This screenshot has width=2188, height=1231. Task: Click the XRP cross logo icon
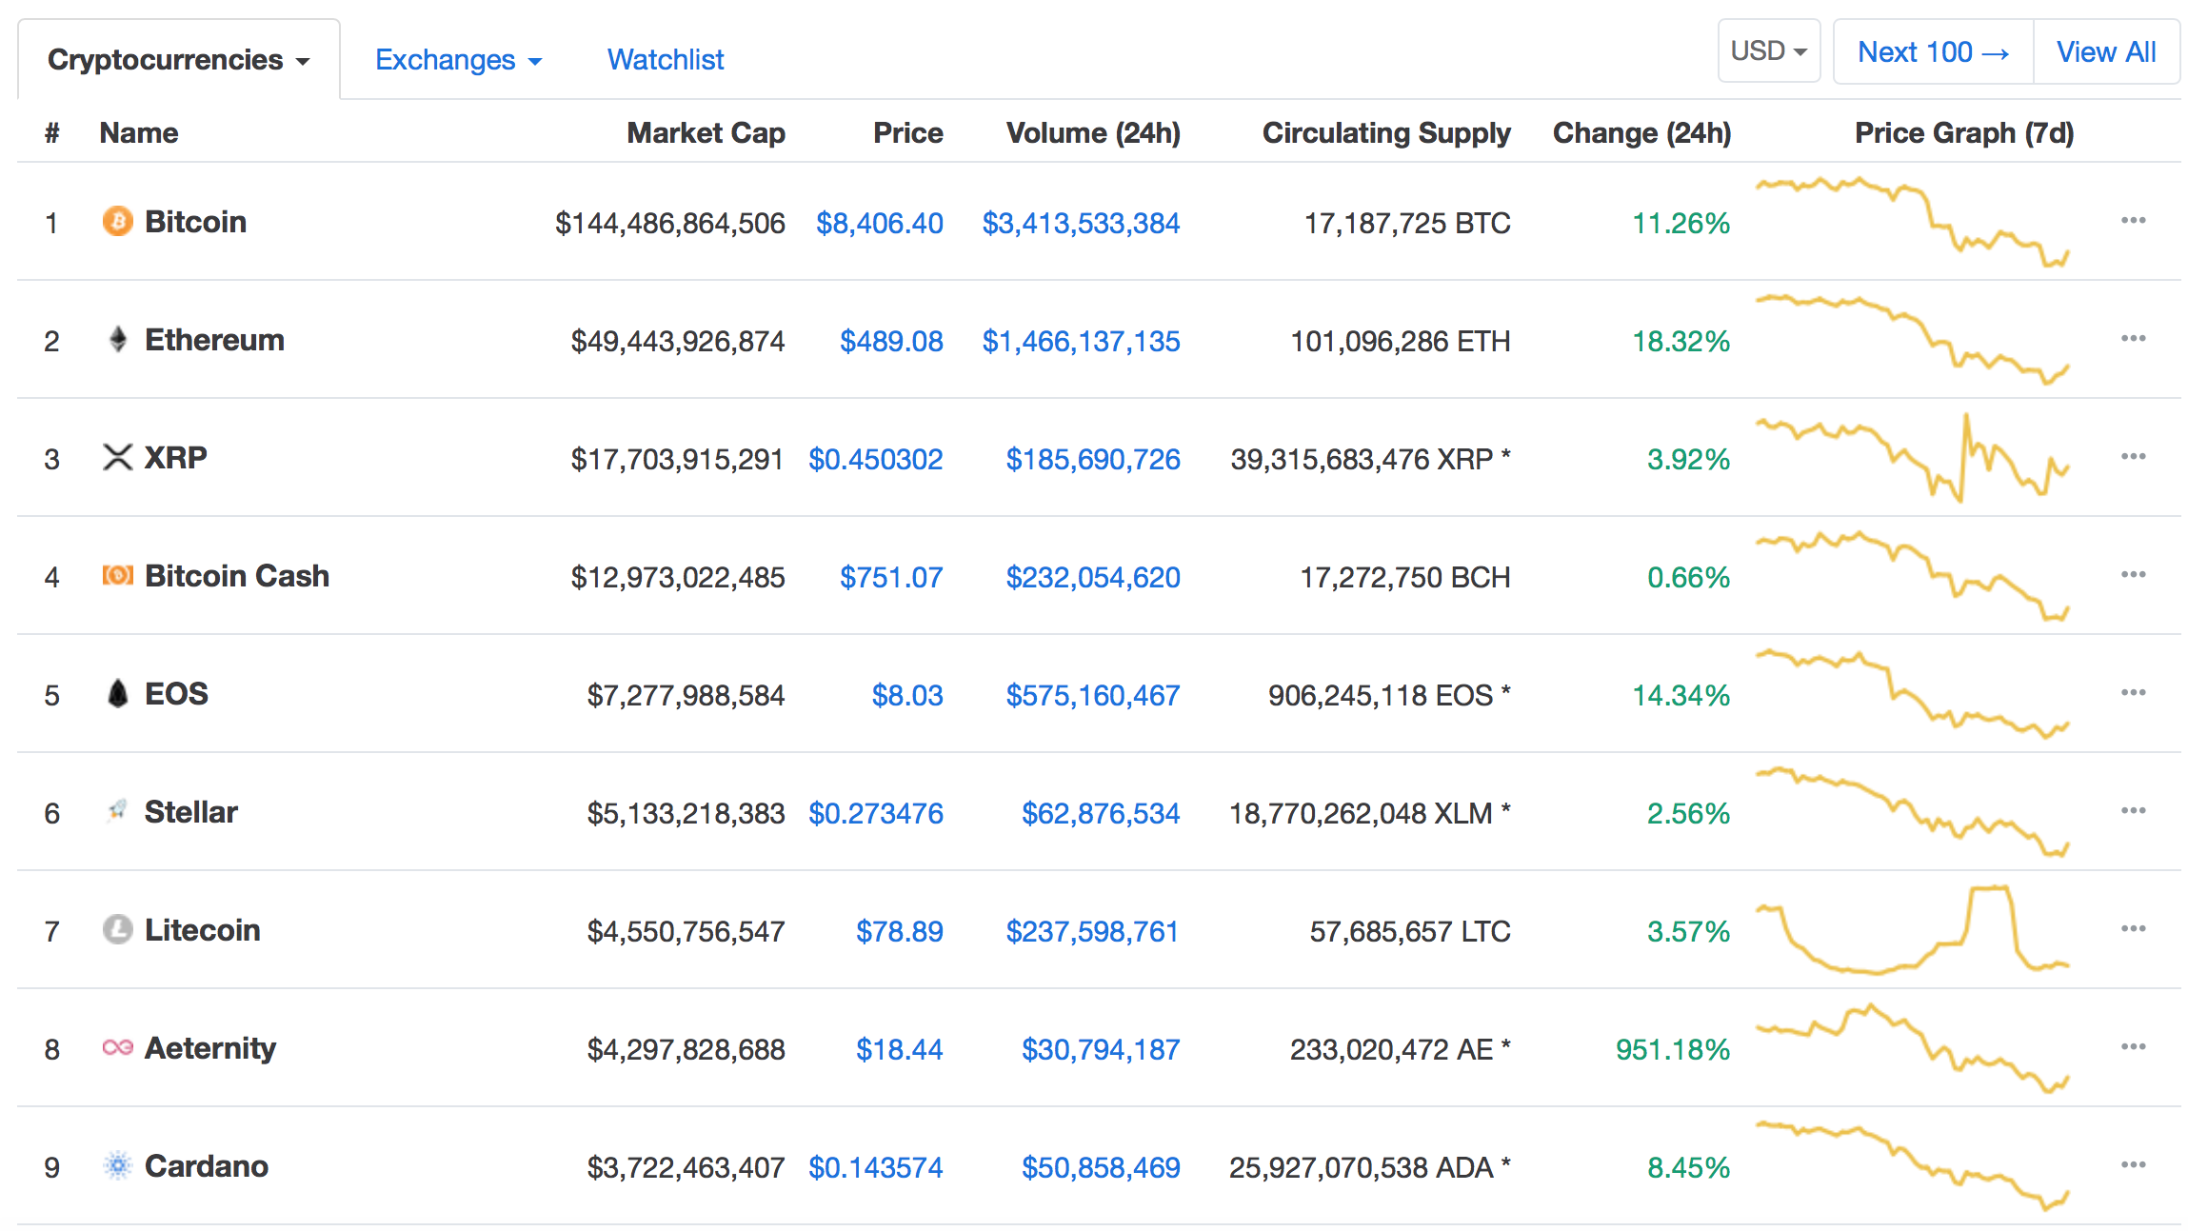(x=117, y=458)
